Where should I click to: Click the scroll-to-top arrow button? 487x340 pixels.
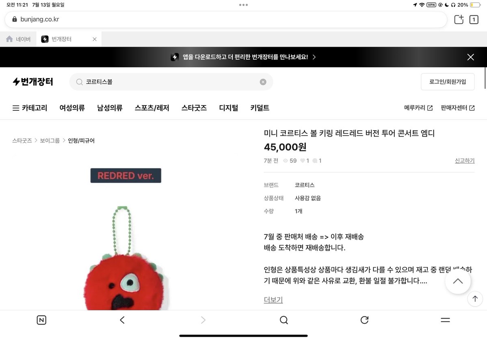pyautogui.click(x=475, y=299)
